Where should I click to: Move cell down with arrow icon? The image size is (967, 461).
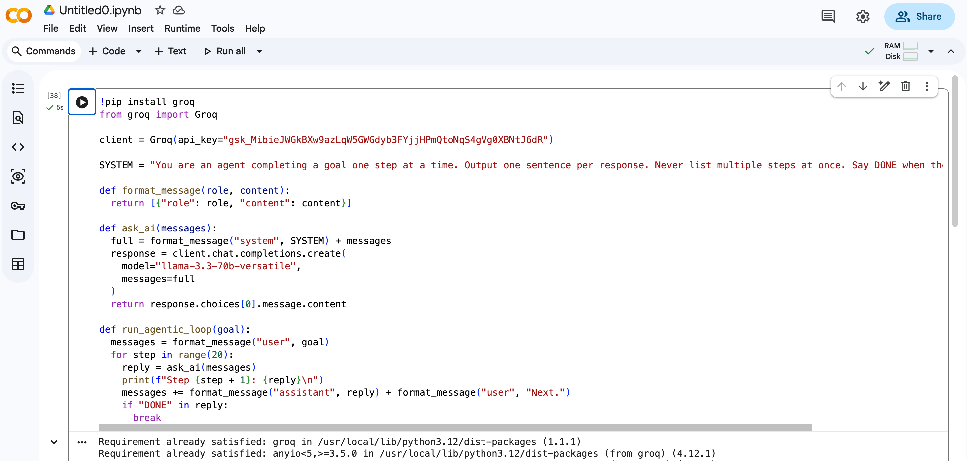coord(863,86)
